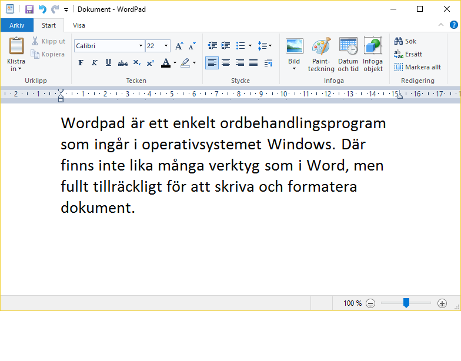The width and height of the screenshot is (461, 361).
Task: Click Klipp ut scissors button
Action: pos(48,41)
